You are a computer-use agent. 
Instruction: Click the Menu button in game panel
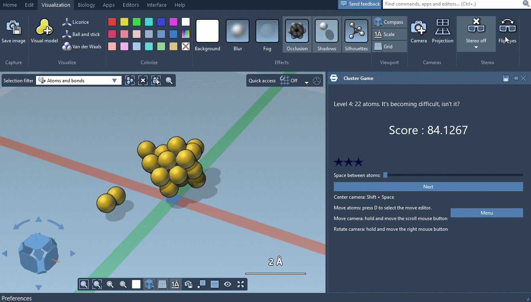pos(487,213)
